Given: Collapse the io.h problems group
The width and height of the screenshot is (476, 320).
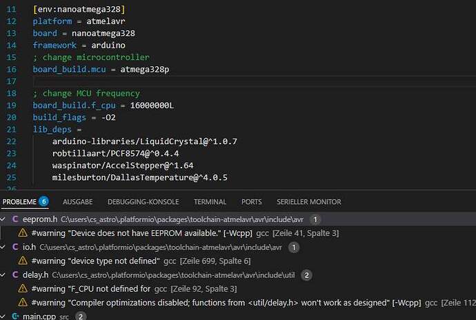Looking at the screenshot, I should (x=5, y=247).
